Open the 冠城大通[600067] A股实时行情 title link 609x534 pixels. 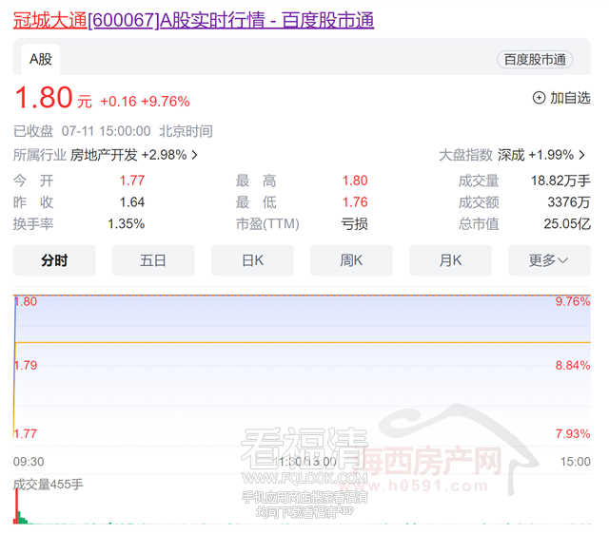click(x=193, y=20)
